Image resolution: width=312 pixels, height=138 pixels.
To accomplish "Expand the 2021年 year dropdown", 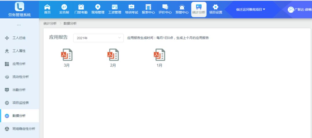I will [x=99, y=38].
